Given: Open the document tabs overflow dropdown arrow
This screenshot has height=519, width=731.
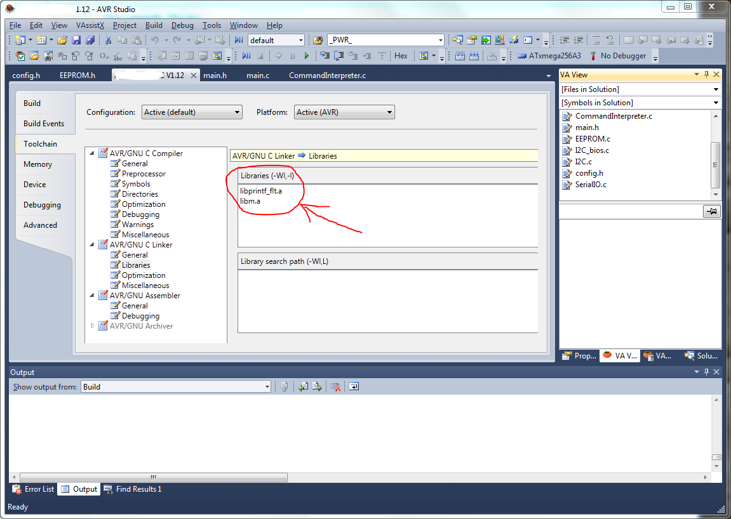Looking at the screenshot, I should click(549, 76).
